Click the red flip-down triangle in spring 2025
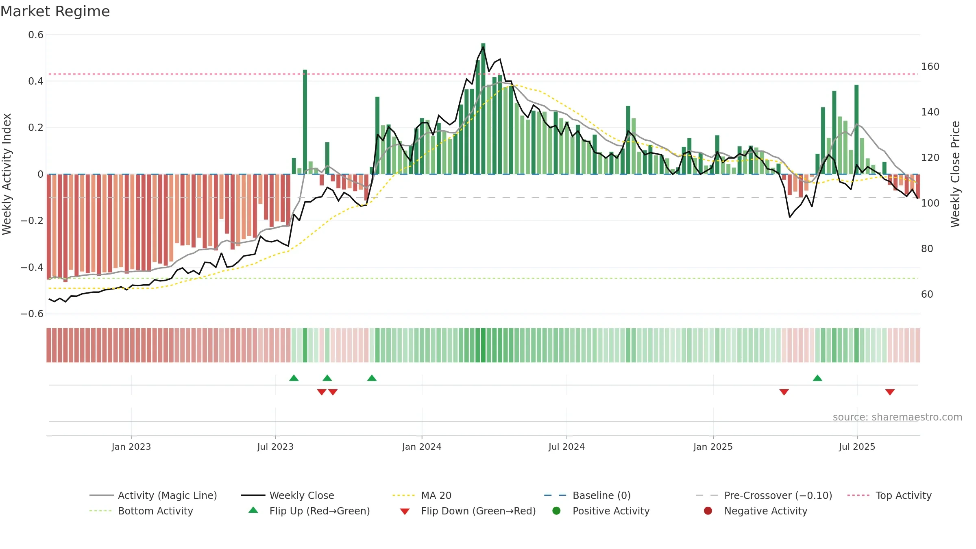 pyautogui.click(x=784, y=392)
